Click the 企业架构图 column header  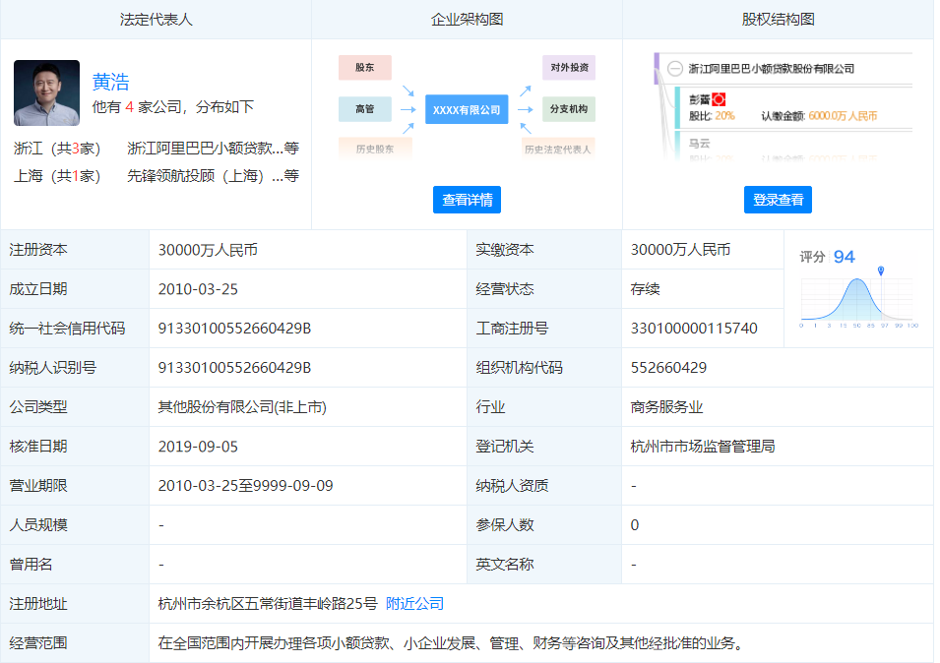coord(467,20)
